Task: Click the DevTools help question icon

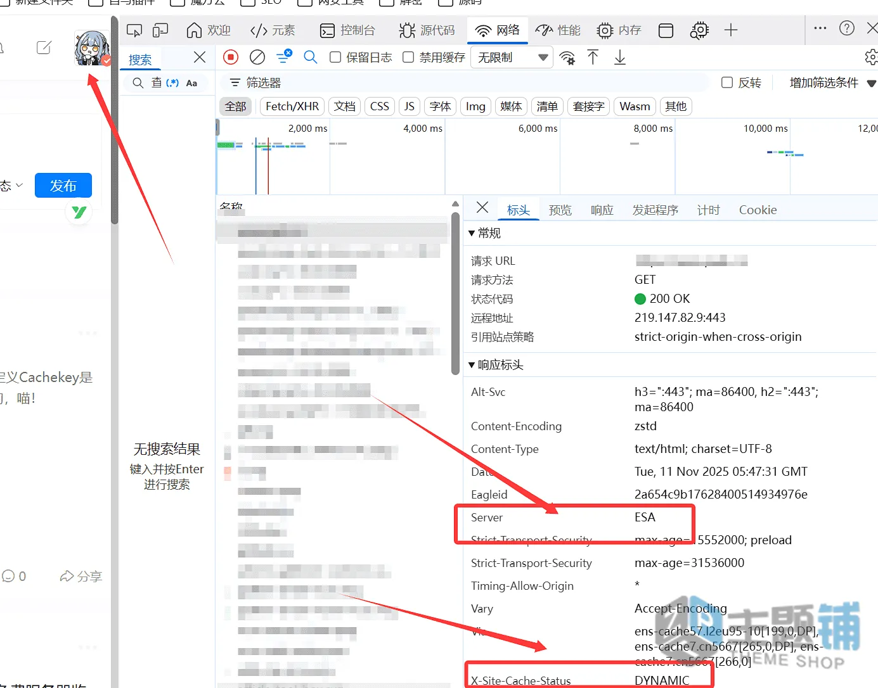Action: (x=847, y=28)
